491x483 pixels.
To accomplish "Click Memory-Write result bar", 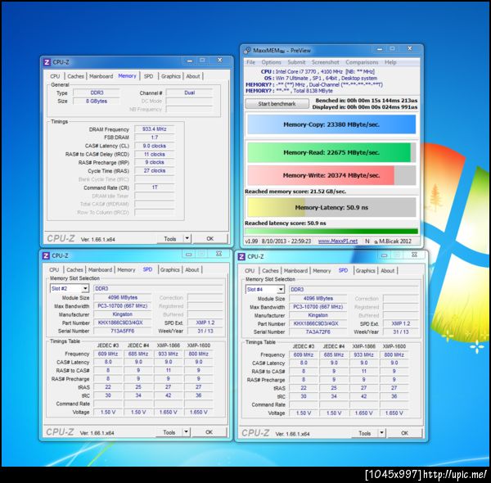I will coord(331,175).
